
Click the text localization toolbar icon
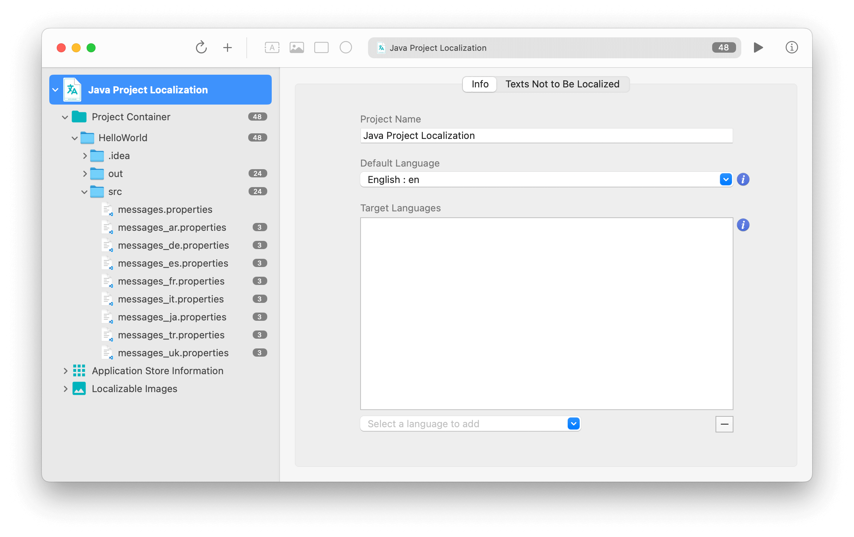click(272, 47)
